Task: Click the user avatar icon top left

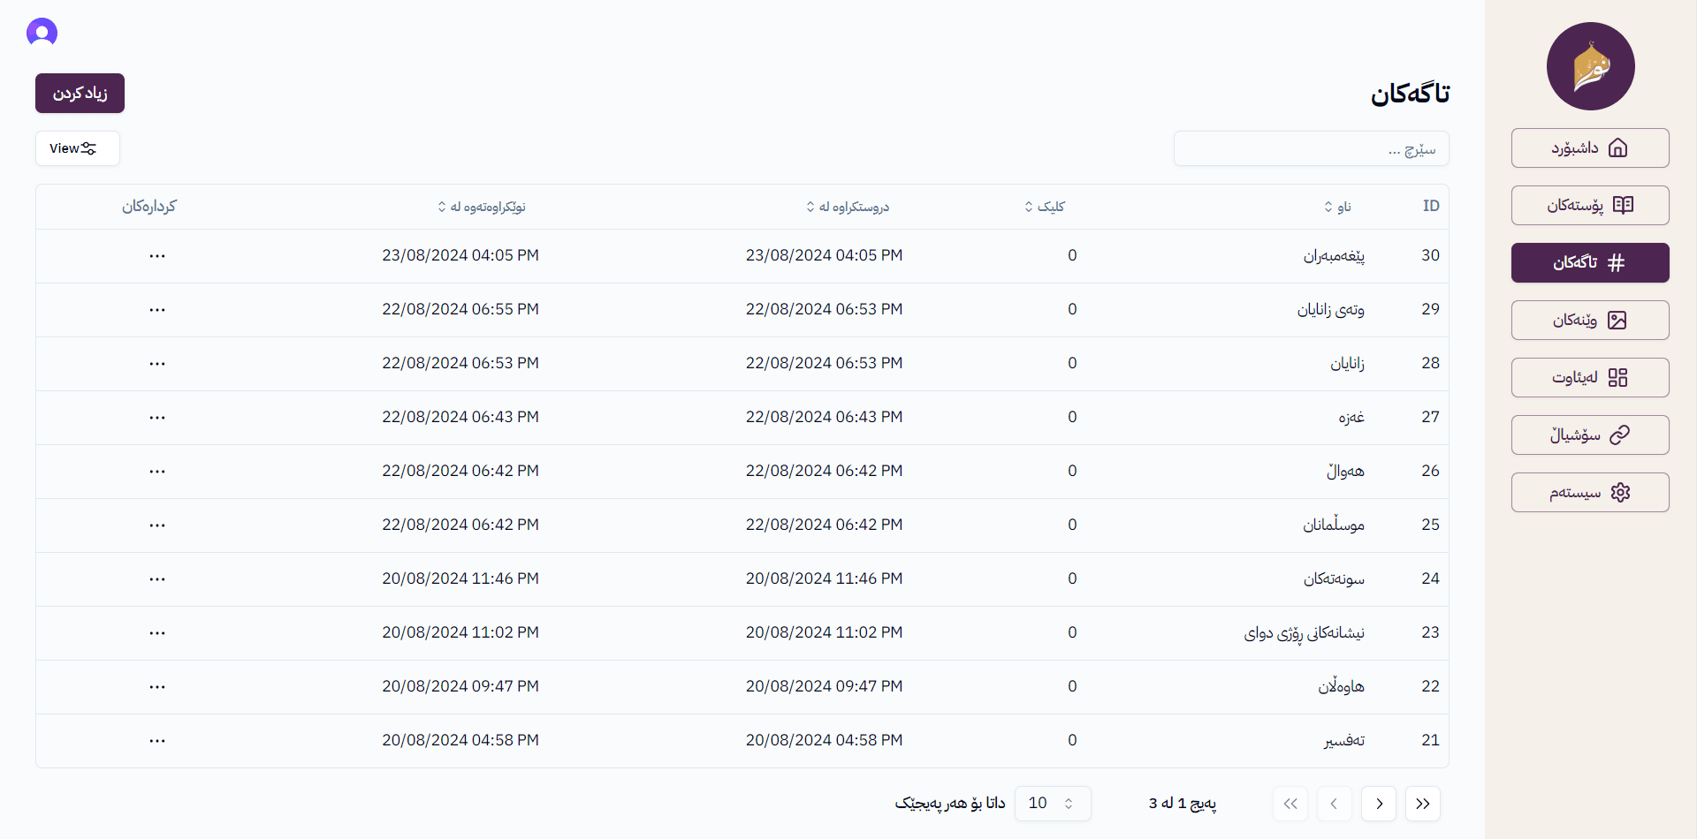Action: (42, 33)
